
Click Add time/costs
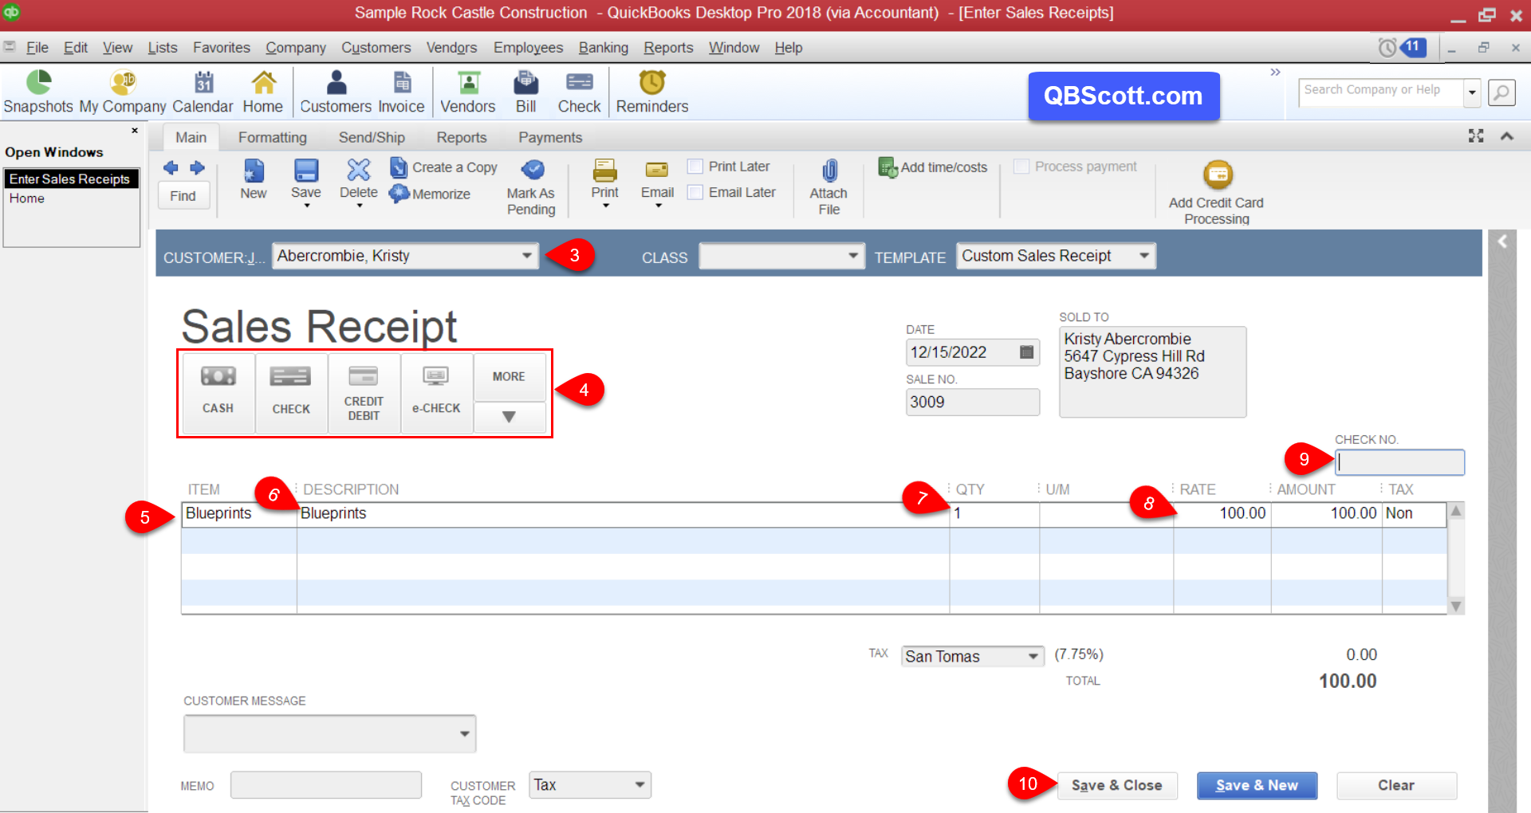[931, 167]
